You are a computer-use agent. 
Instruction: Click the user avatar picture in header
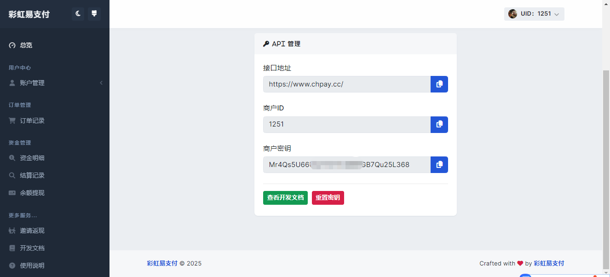point(512,14)
